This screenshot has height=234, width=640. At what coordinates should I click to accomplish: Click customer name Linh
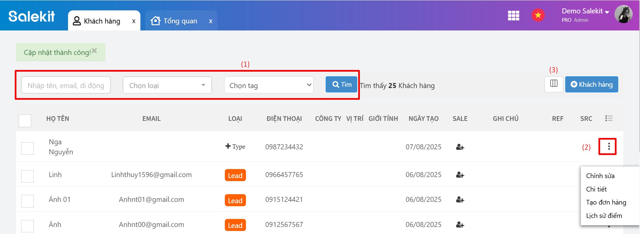pyautogui.click(x=55, y=174)
